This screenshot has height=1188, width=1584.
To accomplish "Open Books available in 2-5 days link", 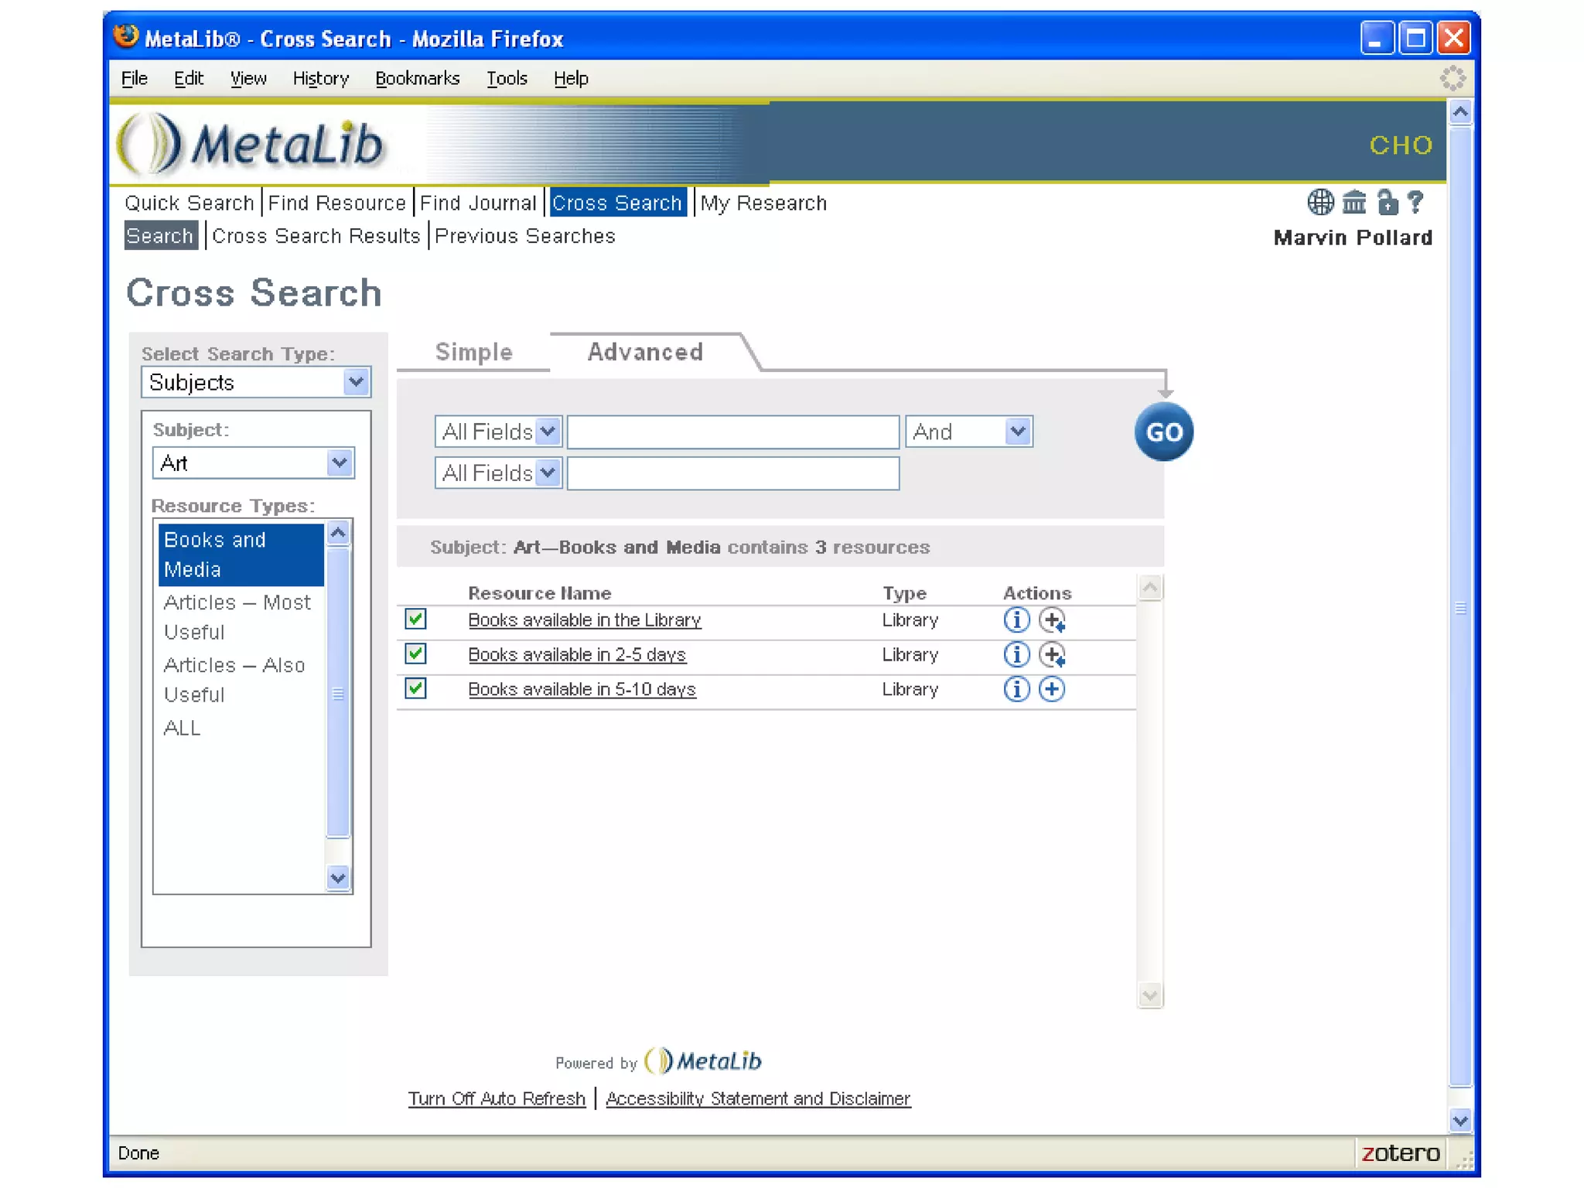I will pos(577,654).
